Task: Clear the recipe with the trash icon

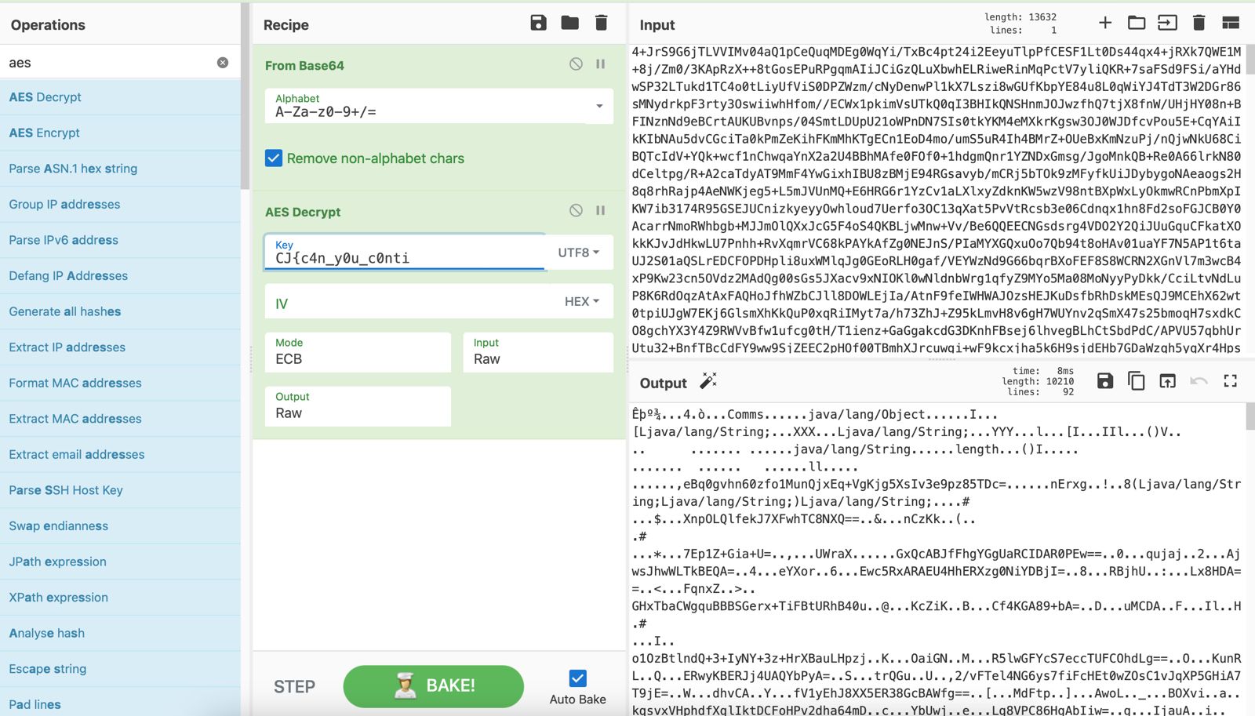Action: point(602,24)
